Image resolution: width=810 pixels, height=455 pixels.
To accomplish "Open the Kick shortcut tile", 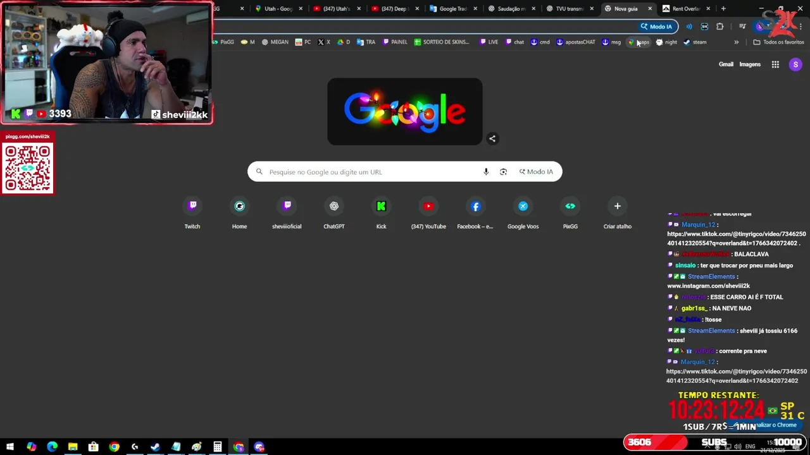I will [381, 214].
